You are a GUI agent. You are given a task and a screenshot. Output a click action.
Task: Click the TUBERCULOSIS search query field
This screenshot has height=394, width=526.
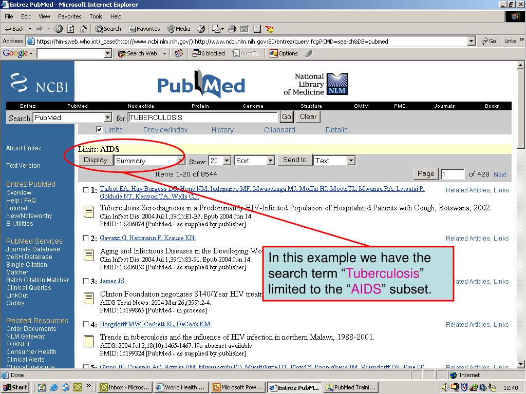point(202,117)
